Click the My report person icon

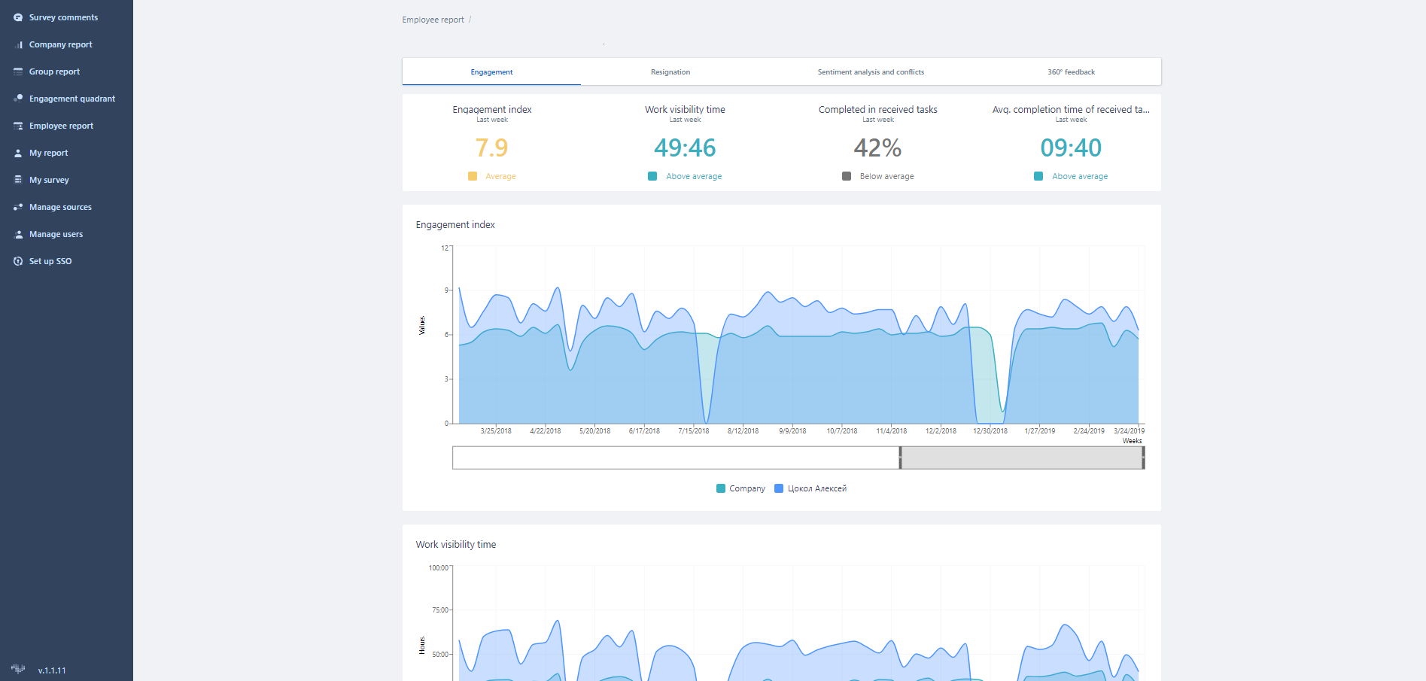tap(18, 153)
